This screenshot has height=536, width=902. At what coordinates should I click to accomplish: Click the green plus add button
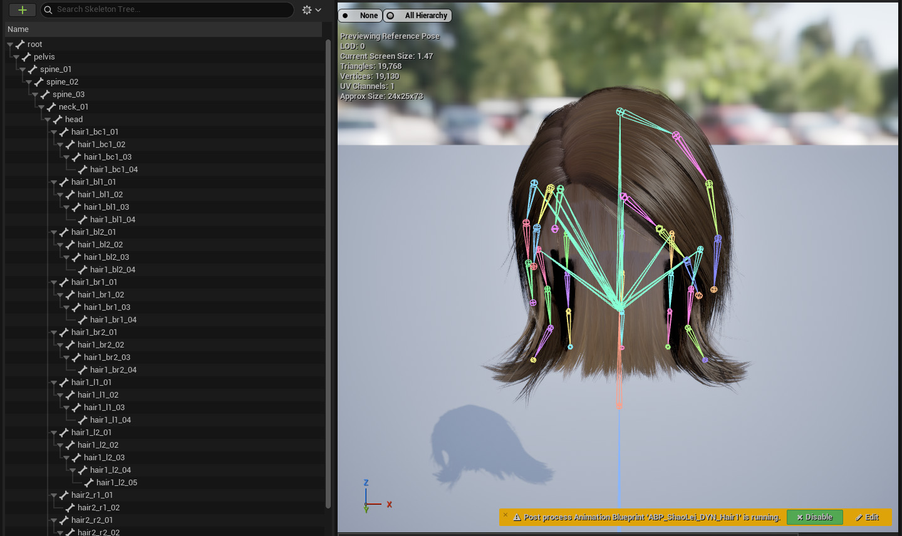coord(22,10)
